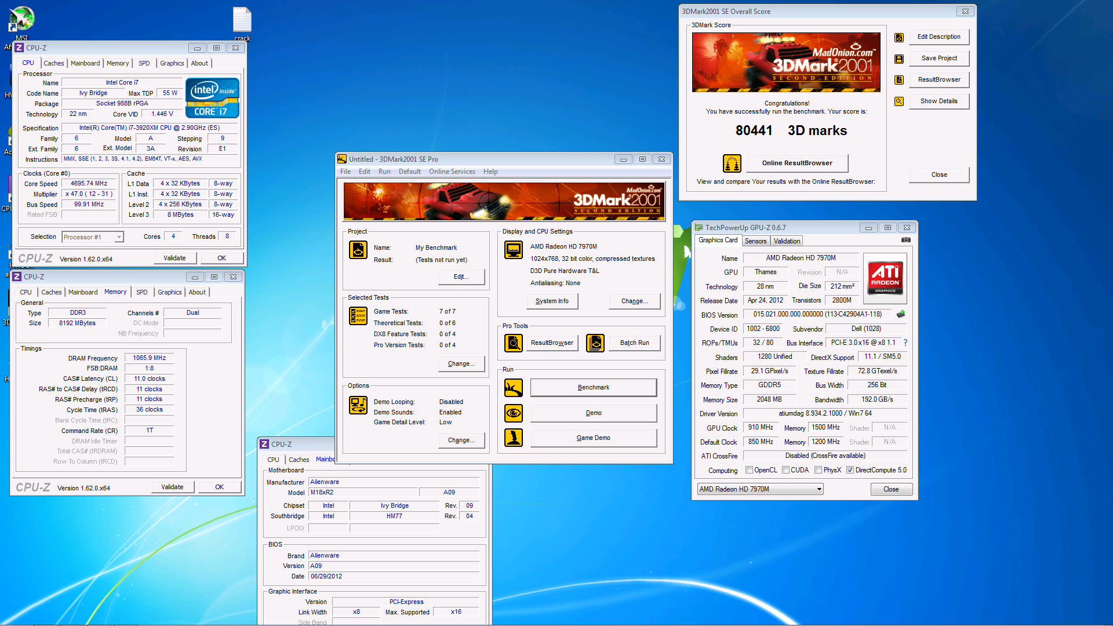Click the Batch Run icon in Pro Tools
Viewport: 1113px width, 626px height.
(595, 343)
